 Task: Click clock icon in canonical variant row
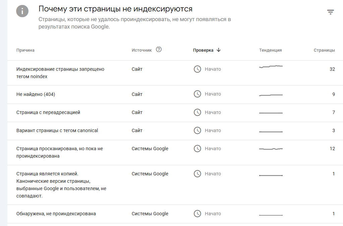[x=197, y=131]
